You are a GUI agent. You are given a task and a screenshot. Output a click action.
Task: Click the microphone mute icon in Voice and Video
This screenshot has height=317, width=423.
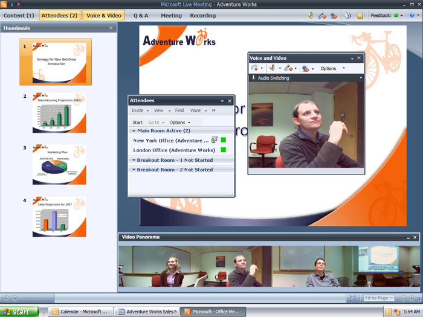pyautogui.click(x=288, y=68)
